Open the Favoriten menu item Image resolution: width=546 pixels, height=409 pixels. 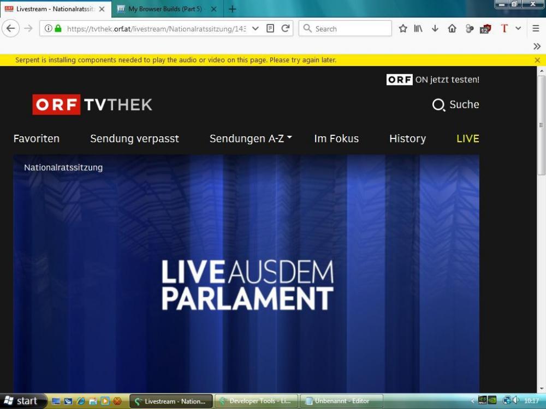37,139
